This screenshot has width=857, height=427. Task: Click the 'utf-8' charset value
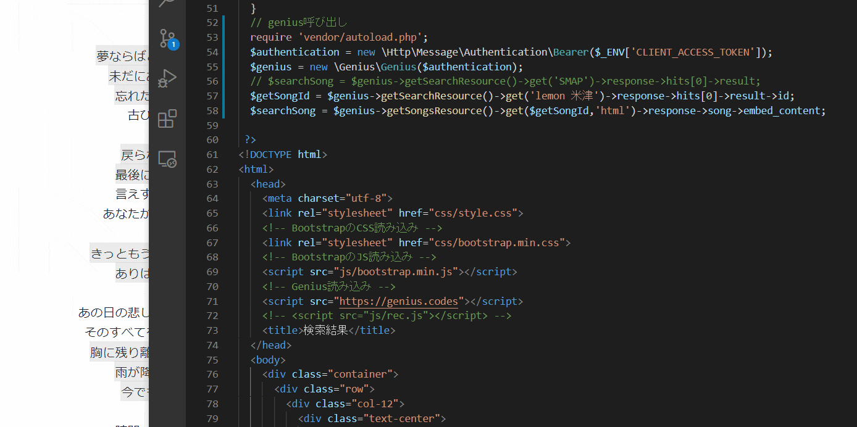tap(369, 198)
